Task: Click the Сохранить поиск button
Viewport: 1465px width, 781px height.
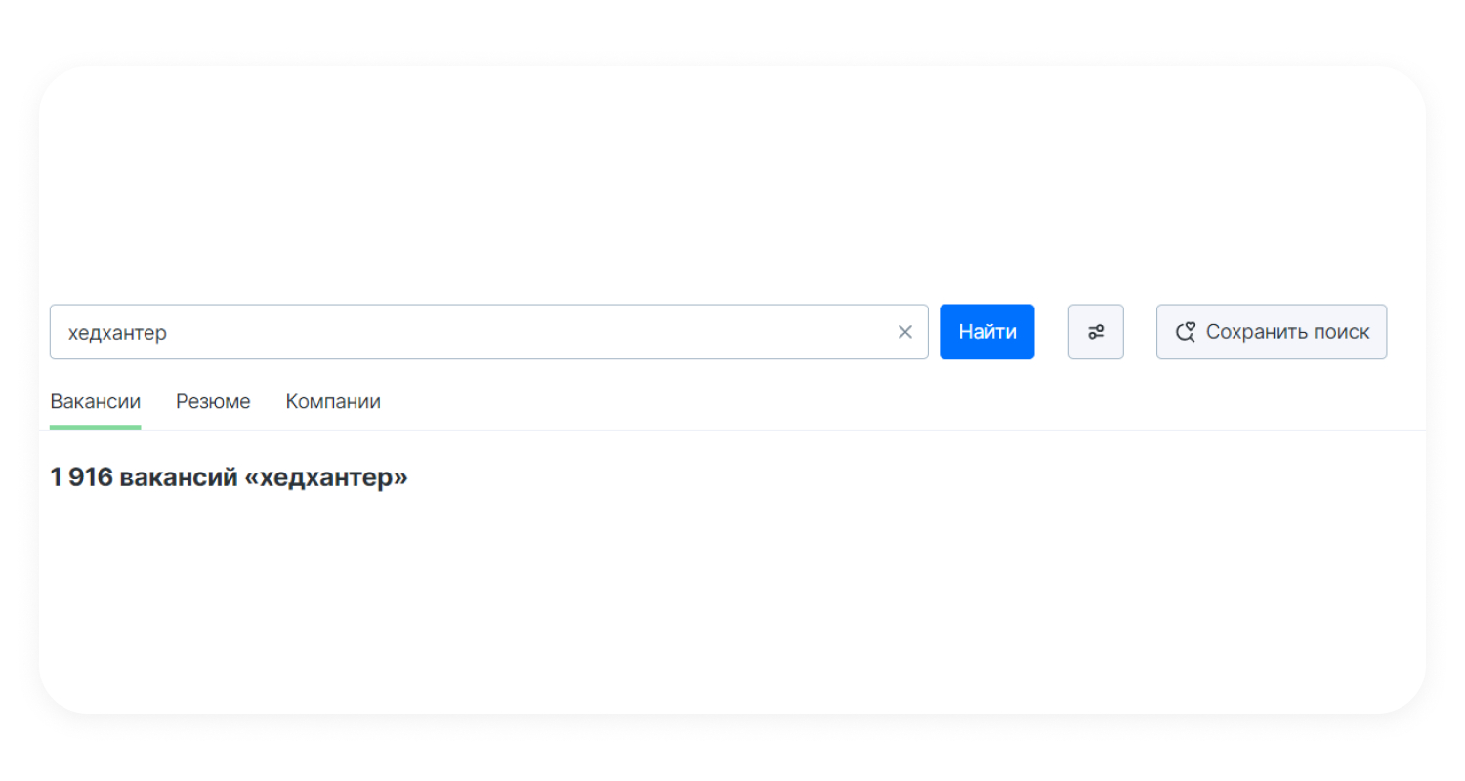Action: coord(1271,332)
